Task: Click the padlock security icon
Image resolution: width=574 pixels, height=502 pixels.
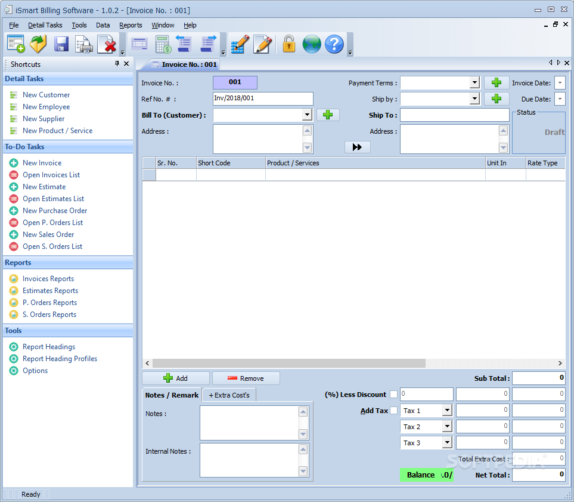Action: point(288,44)
